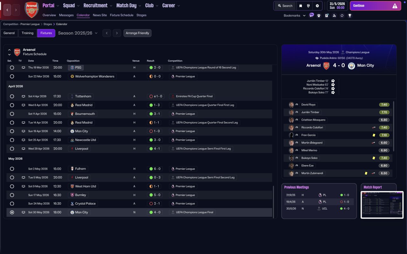This screenshot has width=407, height=254.
Task: Select the West Ham Utd fixture radio button
Action: pyautogui.click(x=12, y=186)
